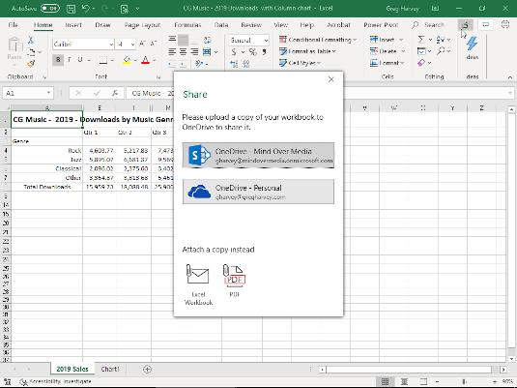Click the Save icon in title bar
Viewport: 517px width, 388px height.
(71, 9)
